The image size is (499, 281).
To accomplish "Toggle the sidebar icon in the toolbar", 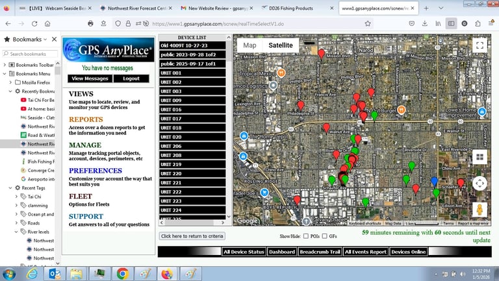I will click(x=451, y=23).
